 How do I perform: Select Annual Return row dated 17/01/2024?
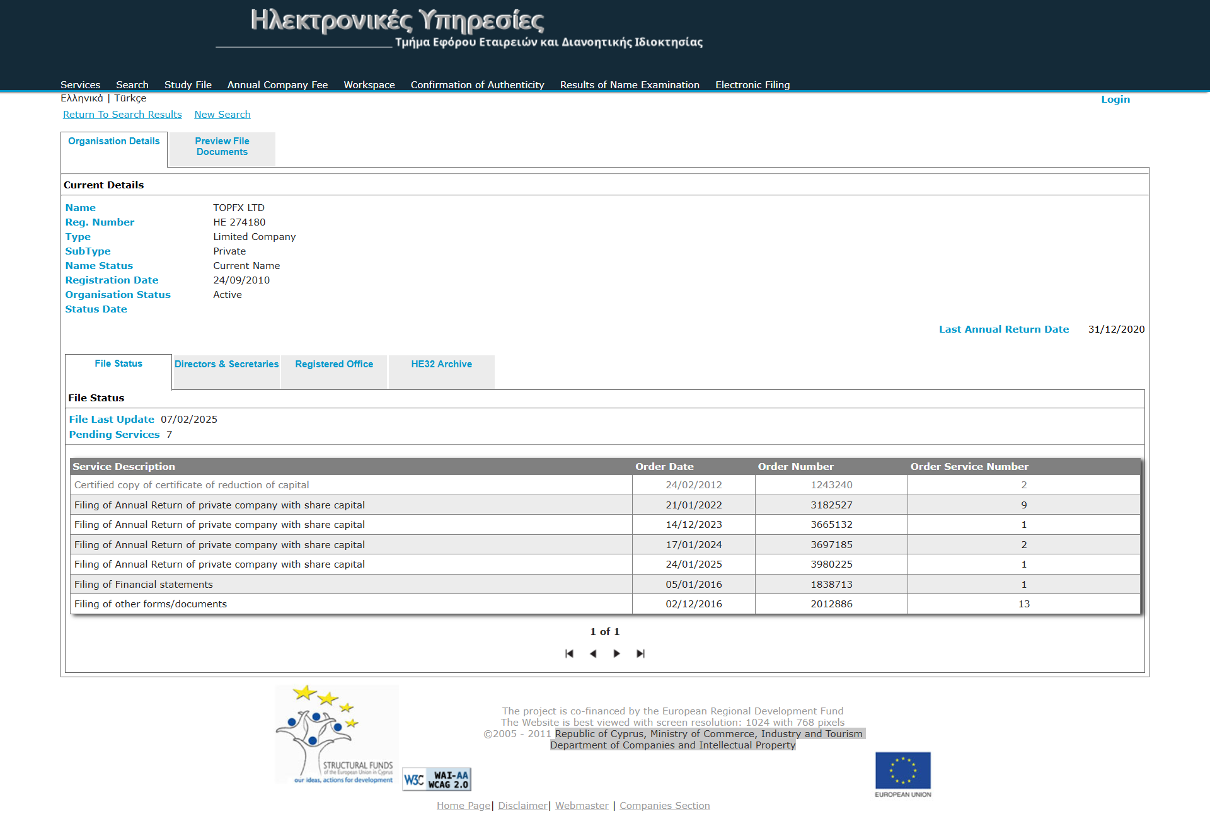pyautogui.click(x=605, y=545)
